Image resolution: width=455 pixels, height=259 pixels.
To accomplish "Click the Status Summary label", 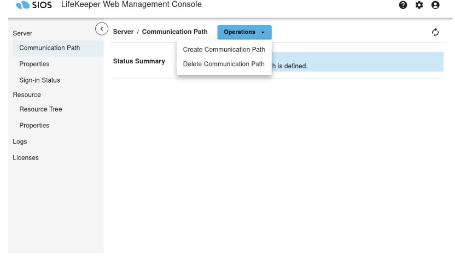I will [x=139, y=61].
